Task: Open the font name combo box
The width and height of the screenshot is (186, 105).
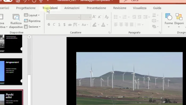Action: [x=63, y=17]
